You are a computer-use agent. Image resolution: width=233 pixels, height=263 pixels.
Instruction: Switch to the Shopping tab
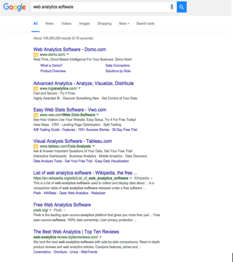point(104,24)
